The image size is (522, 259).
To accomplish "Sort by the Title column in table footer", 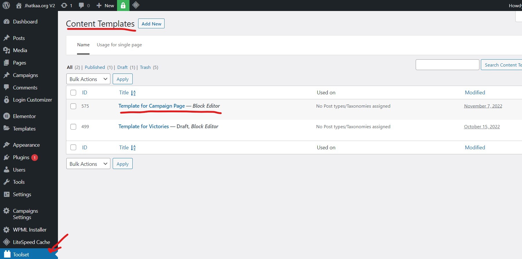I will click(127, 148).
